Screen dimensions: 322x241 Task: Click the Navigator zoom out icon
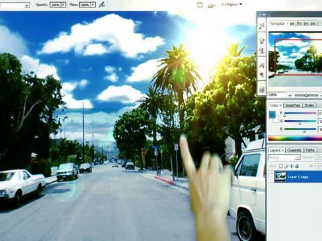point(290,96)
